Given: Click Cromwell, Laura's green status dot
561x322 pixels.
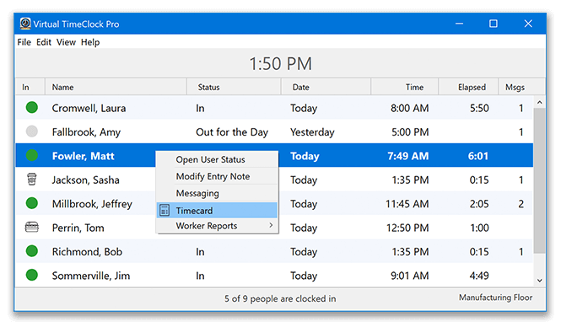Looking at the screenshot, I should 32,107.
